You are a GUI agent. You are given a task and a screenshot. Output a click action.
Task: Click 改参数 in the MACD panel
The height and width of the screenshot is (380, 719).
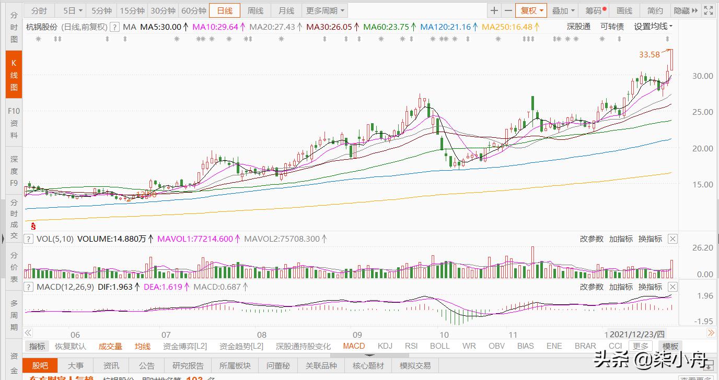[x=592, y=287]
